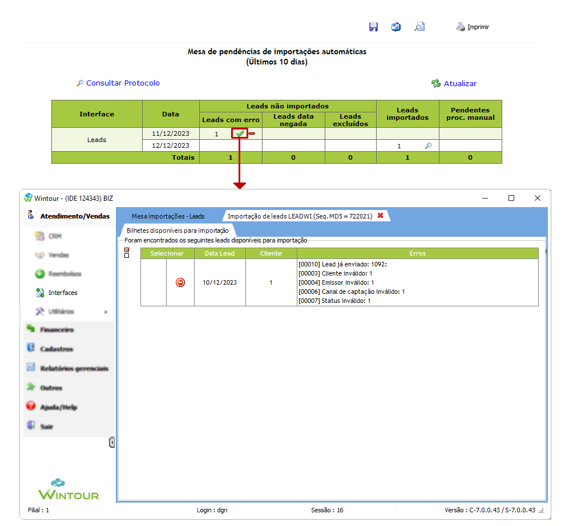
Task: Click the Erros column header
Action: click(x=418, y=253)
